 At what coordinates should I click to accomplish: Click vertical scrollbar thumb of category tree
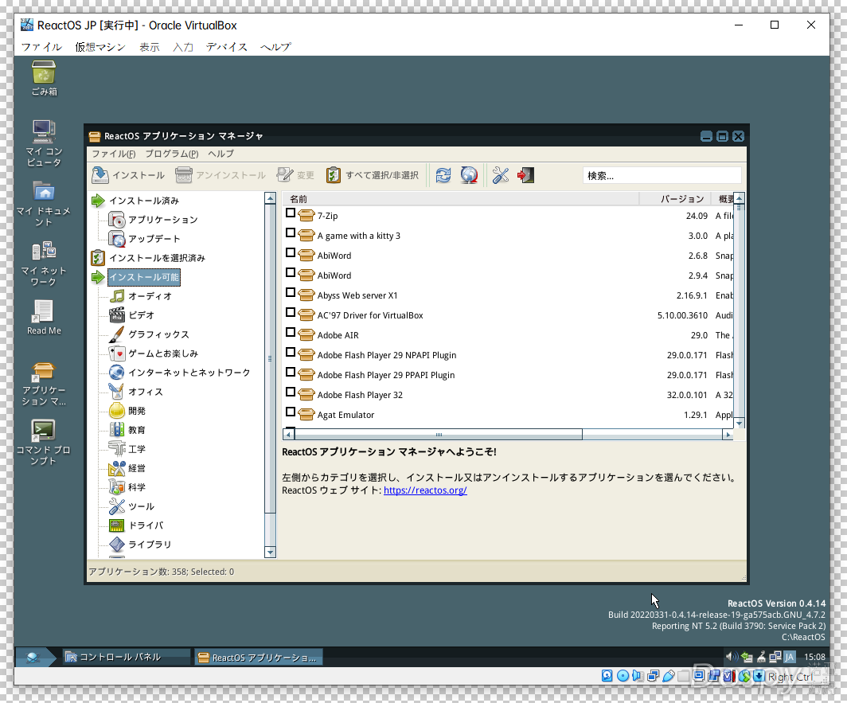(x=270, y=358)
